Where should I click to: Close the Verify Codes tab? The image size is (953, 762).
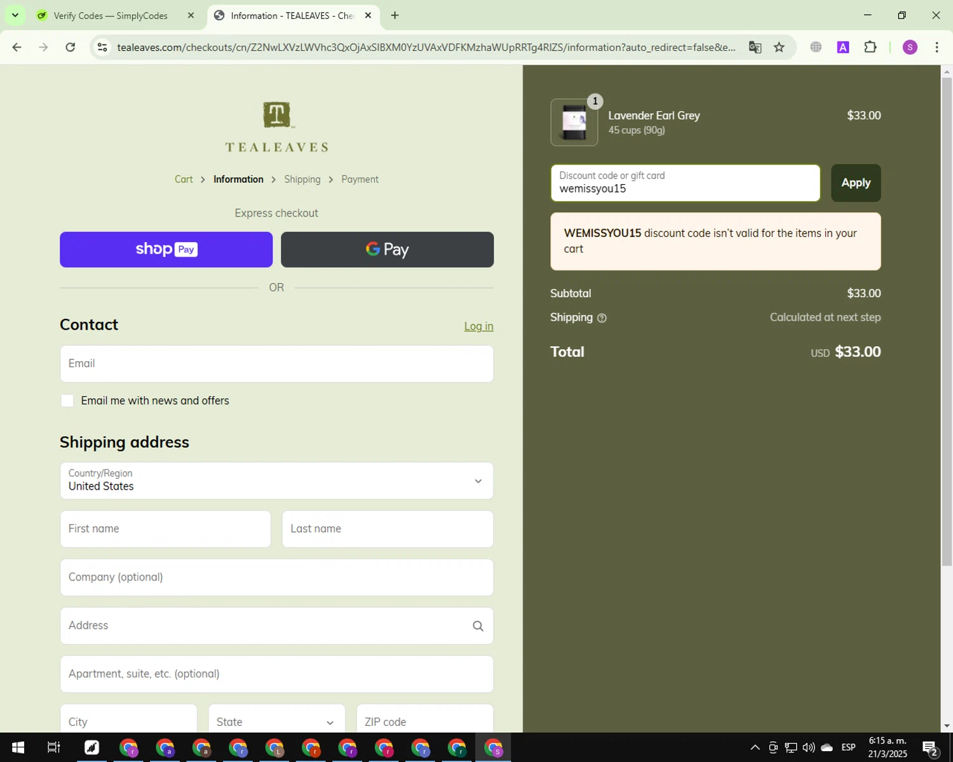pos(191,15)
